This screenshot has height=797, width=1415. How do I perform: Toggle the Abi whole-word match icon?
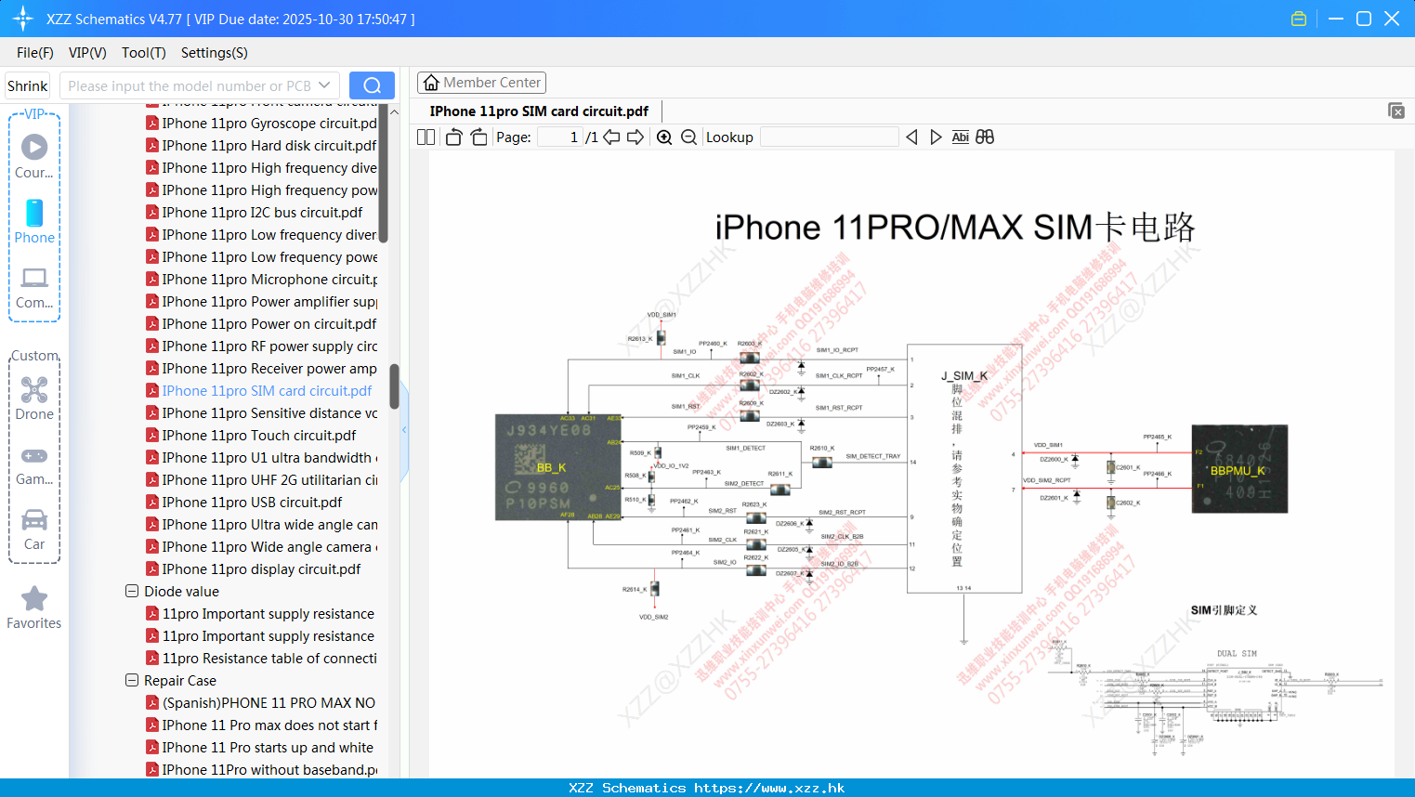click(x=961, y=137)
